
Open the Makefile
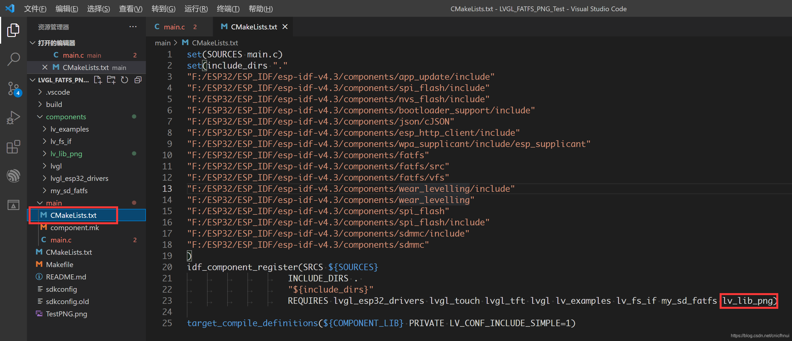(86, 264)
